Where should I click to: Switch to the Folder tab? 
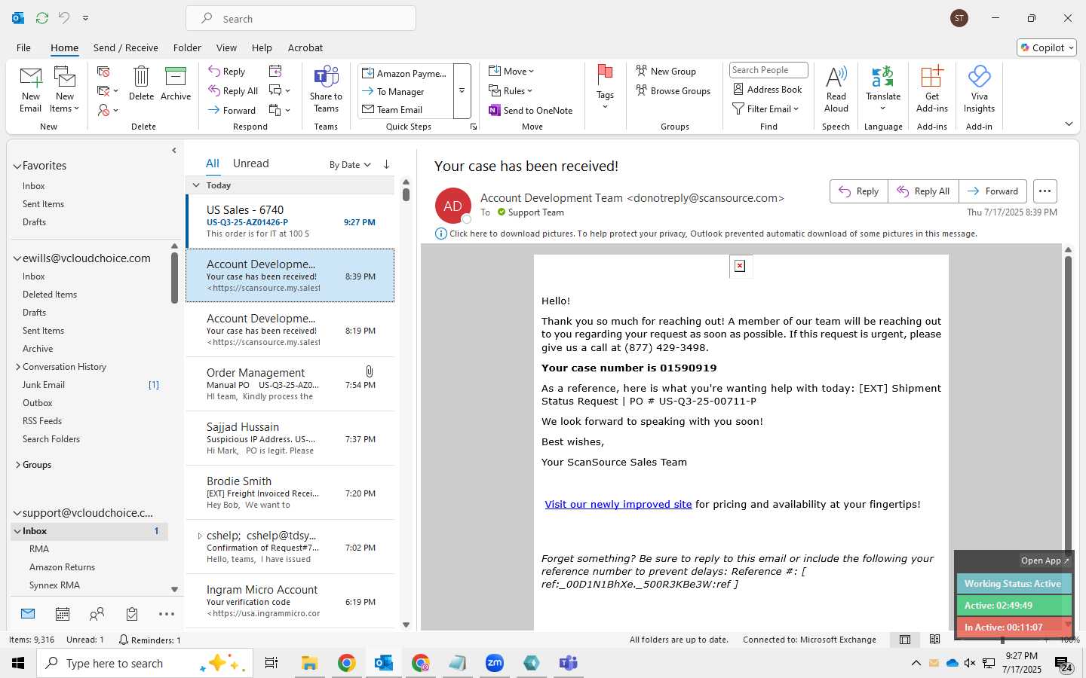187,47
